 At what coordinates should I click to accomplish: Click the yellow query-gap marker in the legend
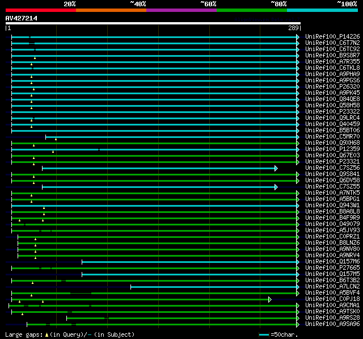[47, 335]
